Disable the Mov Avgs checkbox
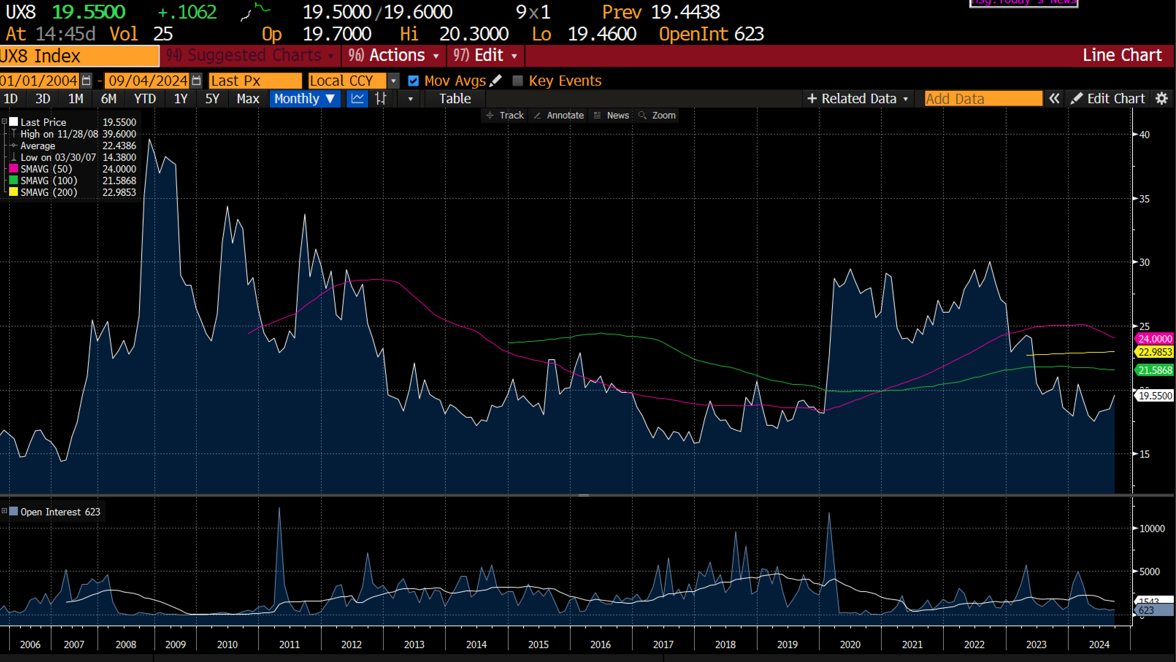This screenshot has width=1176, height=662. [413, 81]
